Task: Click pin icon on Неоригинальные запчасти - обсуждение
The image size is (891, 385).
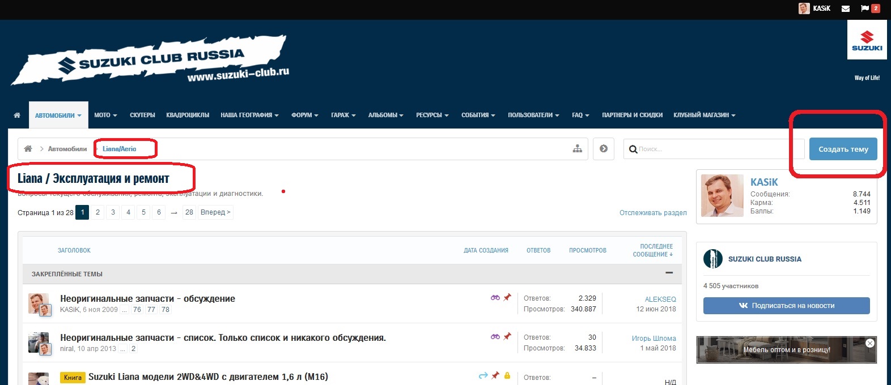Action: point(507,297)
